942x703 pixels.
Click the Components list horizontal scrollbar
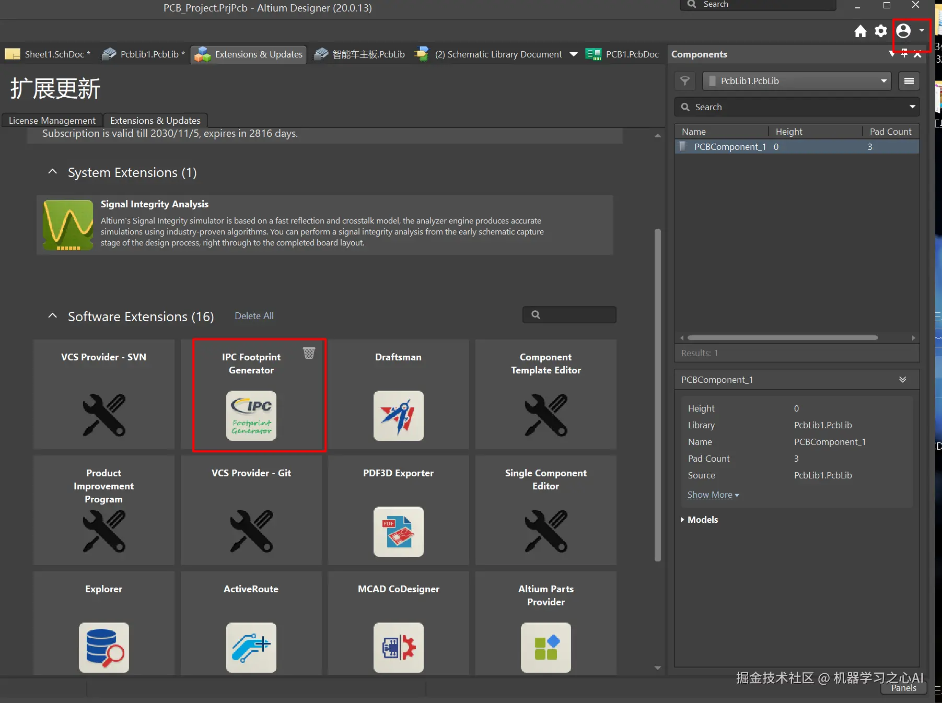click(783, 338)
